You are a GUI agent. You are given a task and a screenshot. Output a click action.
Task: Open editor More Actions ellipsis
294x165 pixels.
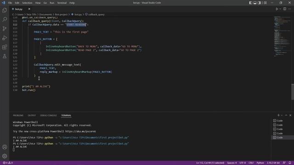(x=290, y=9)
